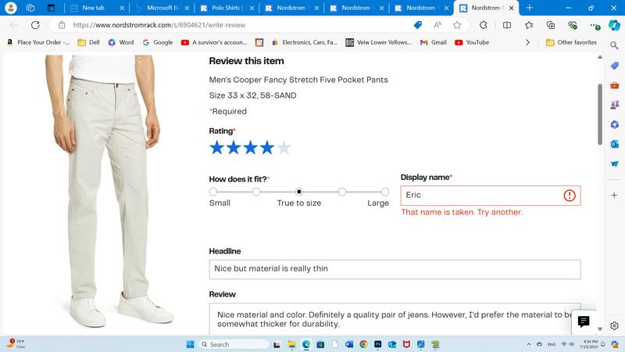Open sidebar Shopping tag icon
This screenshot has height=352, width=625.
tap(614, 66)
